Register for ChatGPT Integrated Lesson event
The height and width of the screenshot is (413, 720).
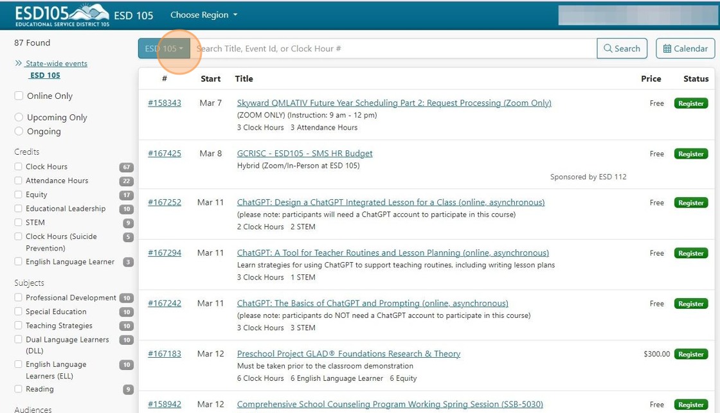click(690, 203)
